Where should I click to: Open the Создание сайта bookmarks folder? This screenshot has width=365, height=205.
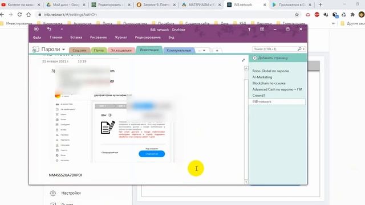(x=194, y=23)
